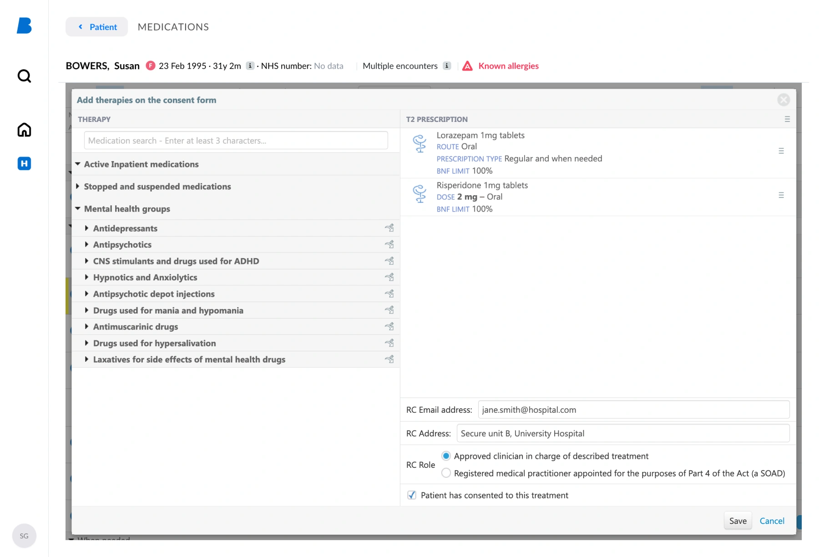The width and height of the screenshot is (819, 557).
Task: Click the add-group icon beside Antidepressants
Action: (389, 228)
